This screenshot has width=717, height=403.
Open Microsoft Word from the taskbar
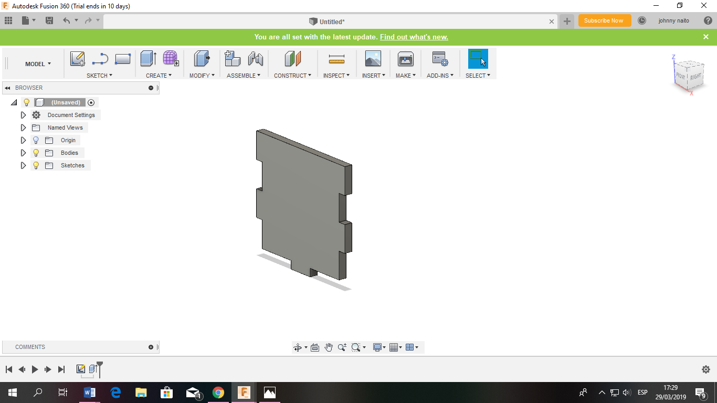point(90,393)
